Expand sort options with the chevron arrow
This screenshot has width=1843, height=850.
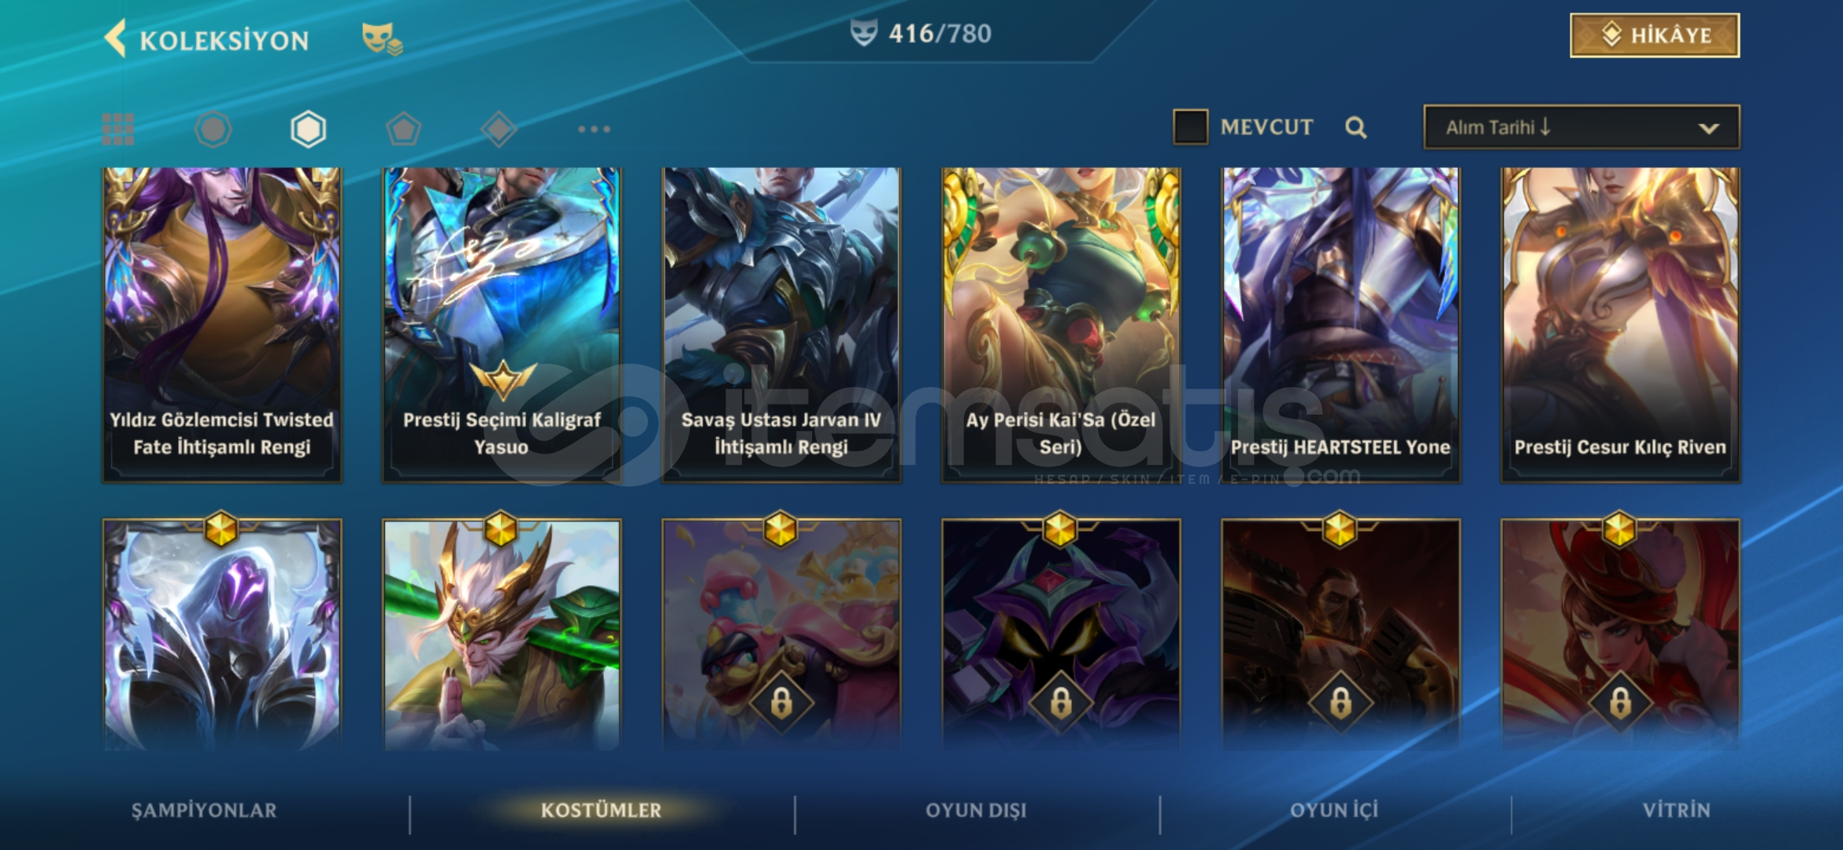(x=1708, y=128)
